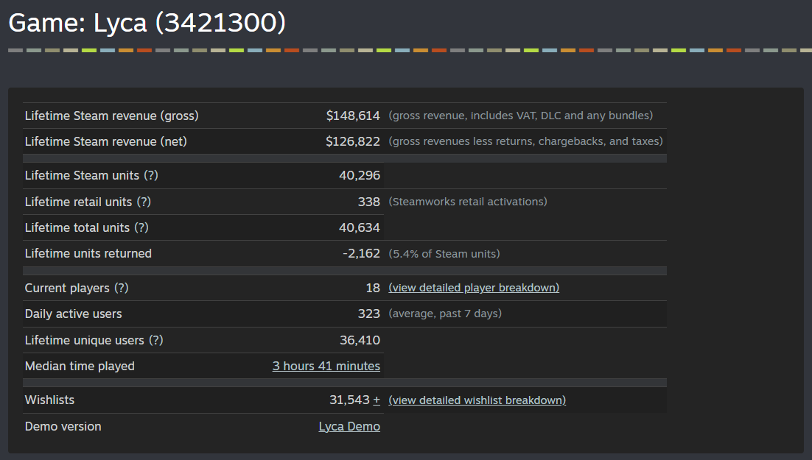Select the wishlists value 31,543
The width and height of the screenshot is (812, 460).
coord(349,400)
